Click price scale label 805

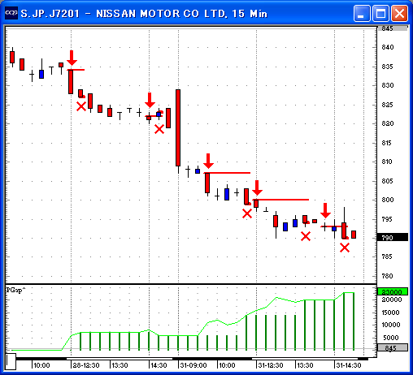tap(388, 181)
